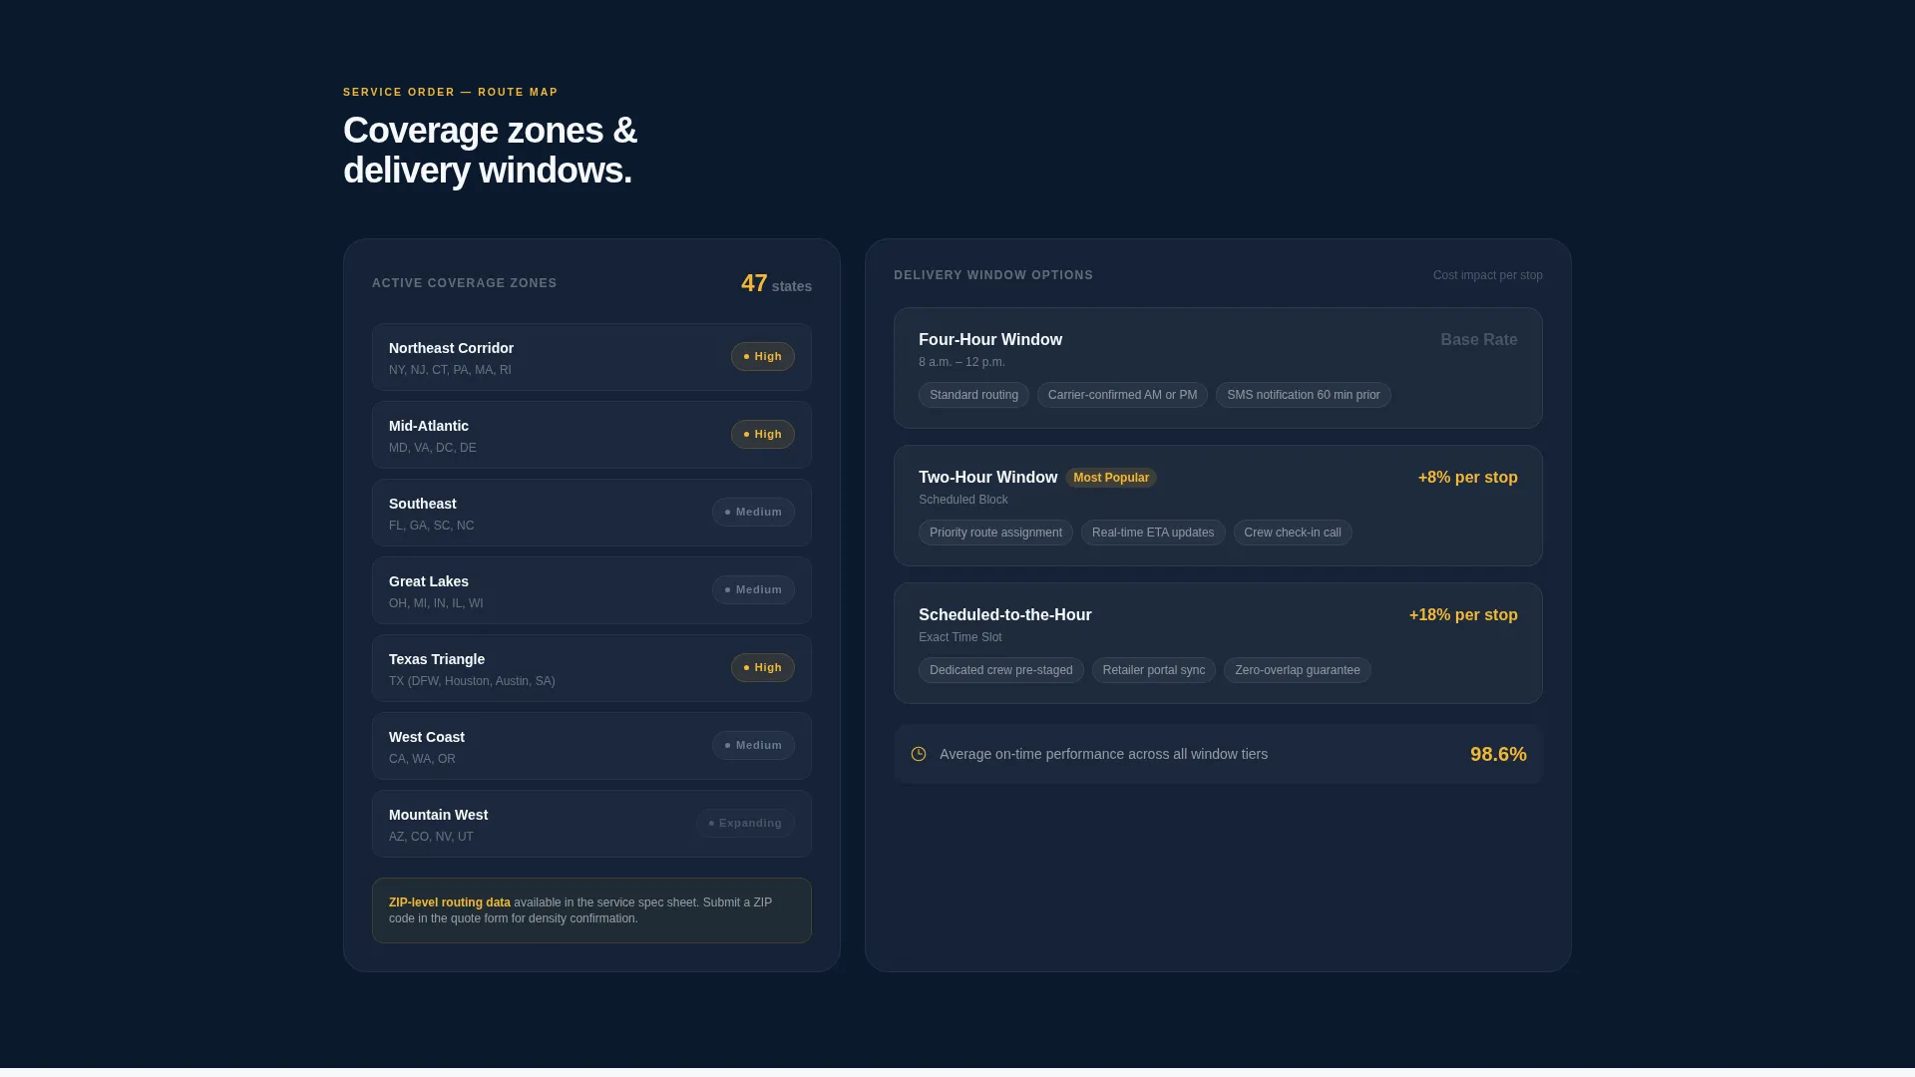This screenshot has width=1915, height=1077.
Task: Click the Medium badge for Southeast
Action: click(753, 513)
